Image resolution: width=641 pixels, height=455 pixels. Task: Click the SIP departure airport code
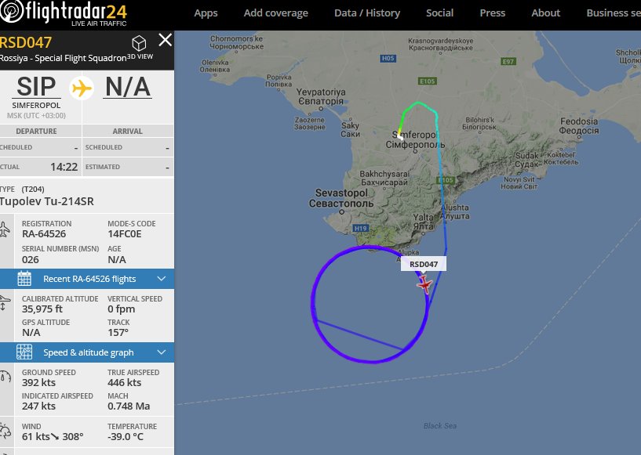pos(36,86)
